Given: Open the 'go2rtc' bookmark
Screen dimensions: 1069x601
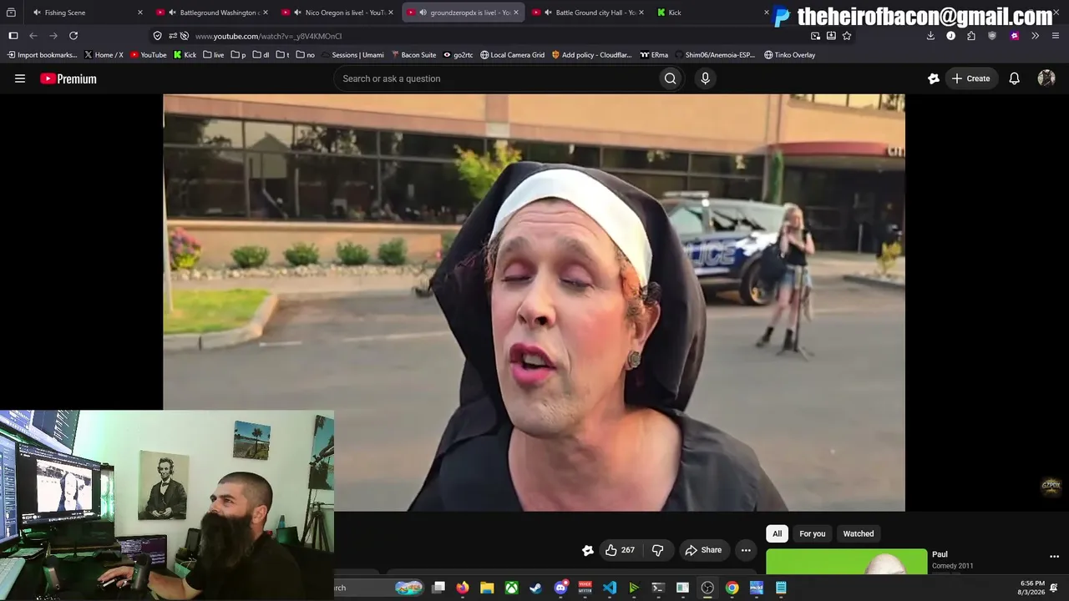Looking at the screenshot, I should [458, 55].
